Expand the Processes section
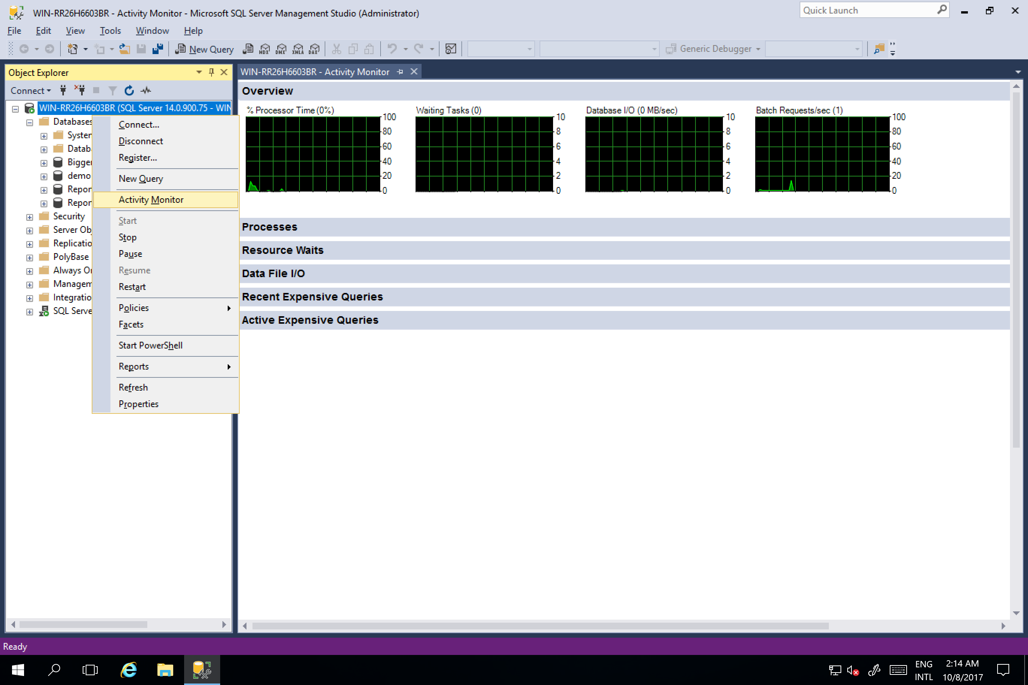1028x685 pixels. [624, 227]
